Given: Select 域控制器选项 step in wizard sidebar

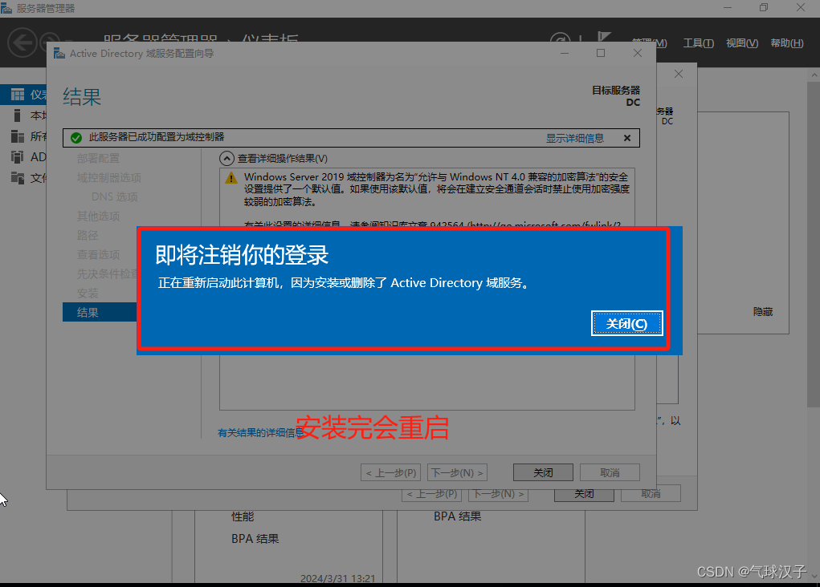Looking at the screenshot, I should click(108, 177).
